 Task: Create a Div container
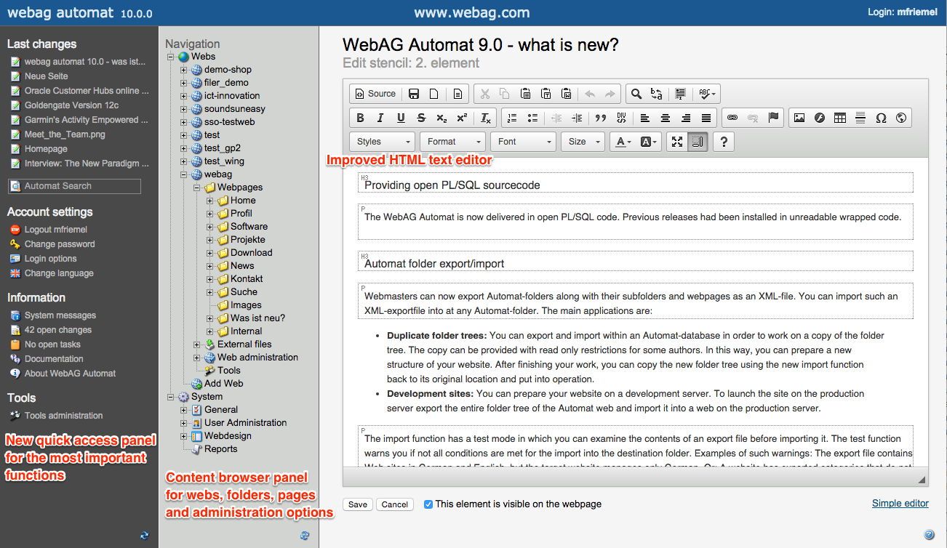[x=621, y=118]
